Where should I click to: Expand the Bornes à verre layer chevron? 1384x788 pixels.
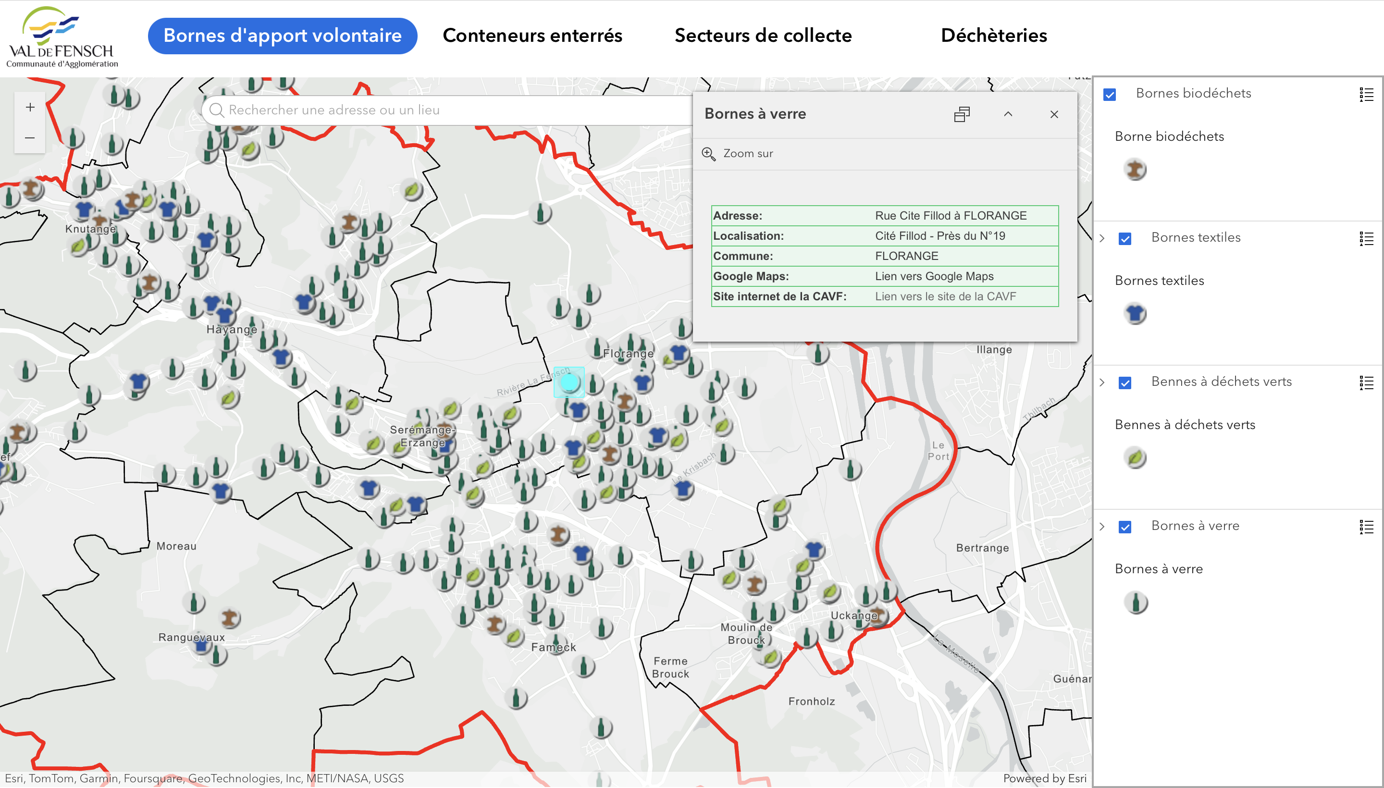(1102, 527)
